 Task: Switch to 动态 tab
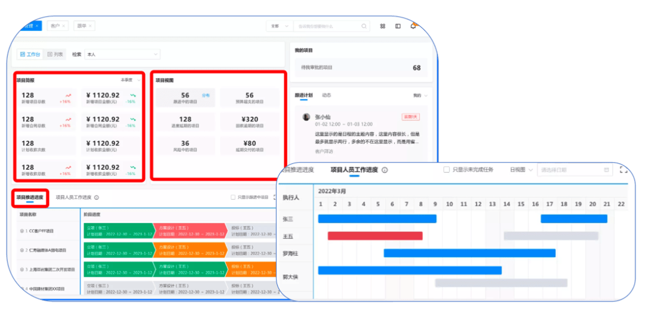tap(327, 95)
